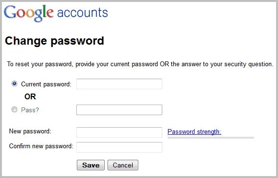Click the 'Confirm new password:' label
This screenshot has width=278, height=178.
[41, 146]
